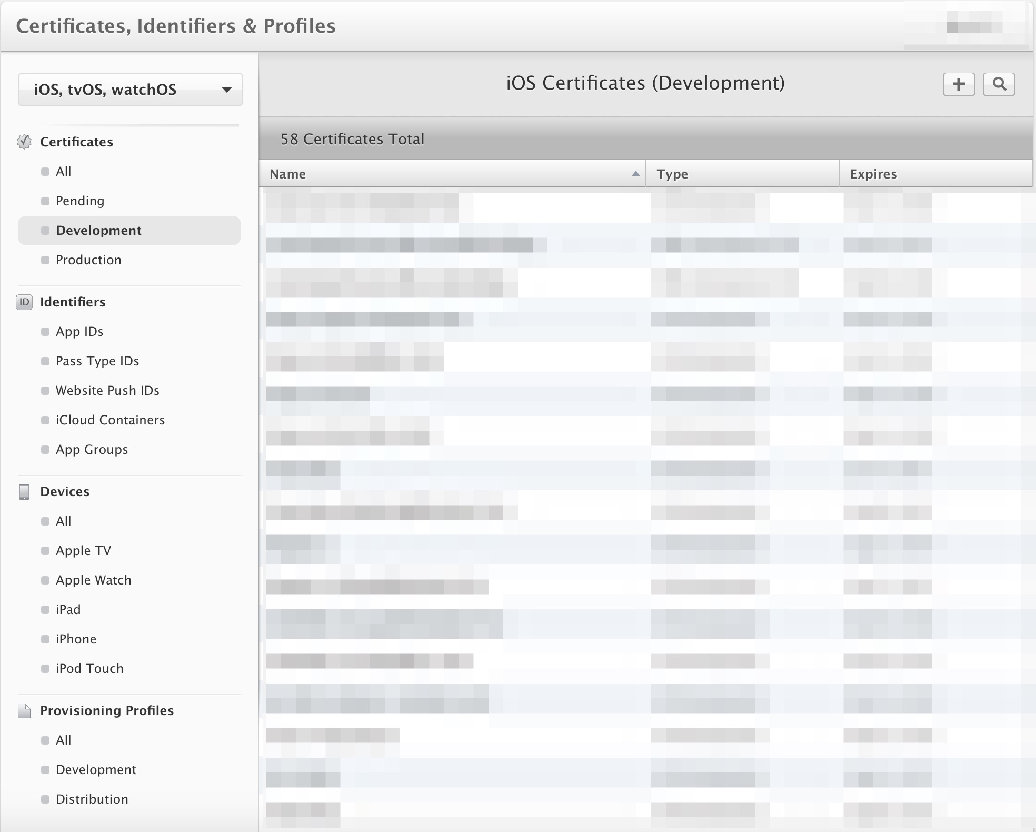
Task: Click the Identifiers ID badge icon
Action: pyautogui.click(x=24, y=302)
